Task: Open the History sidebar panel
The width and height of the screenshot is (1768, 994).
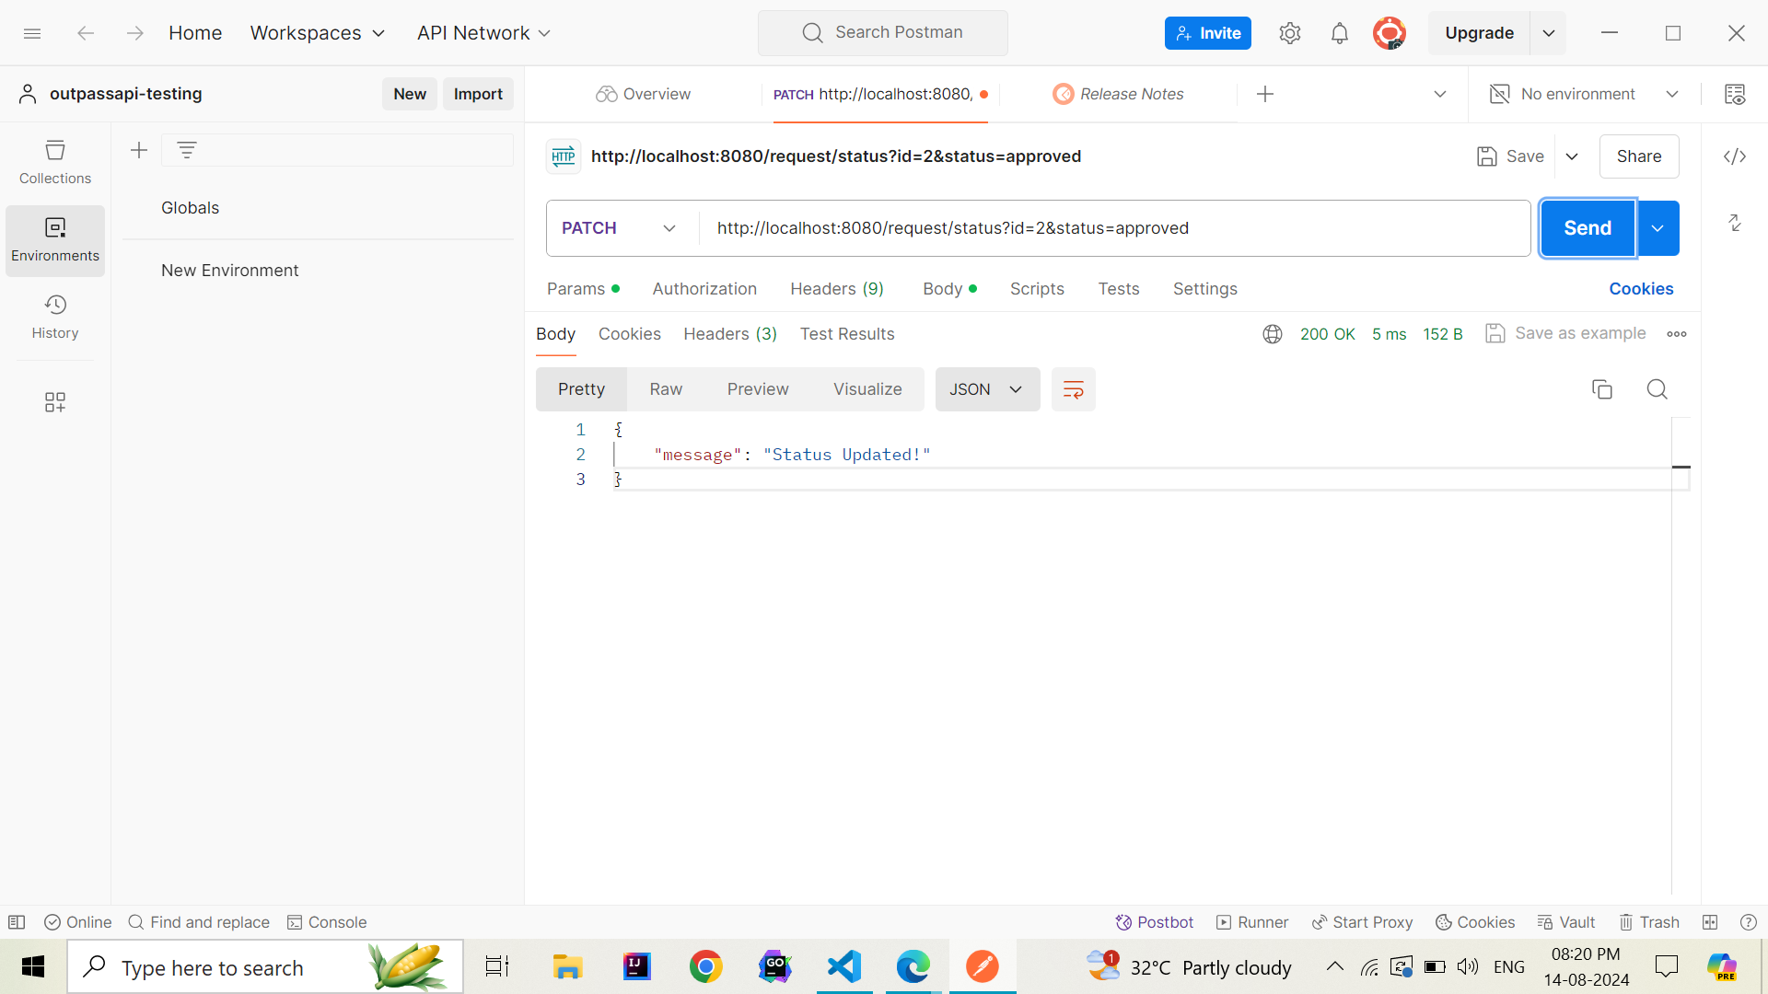Action: tap(55, 317)
